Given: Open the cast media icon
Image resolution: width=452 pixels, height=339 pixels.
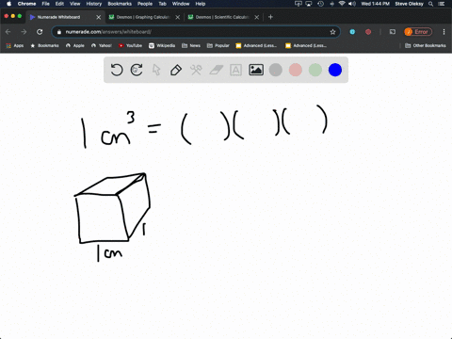Looking at the screenshot, I should tap(393, 32).
